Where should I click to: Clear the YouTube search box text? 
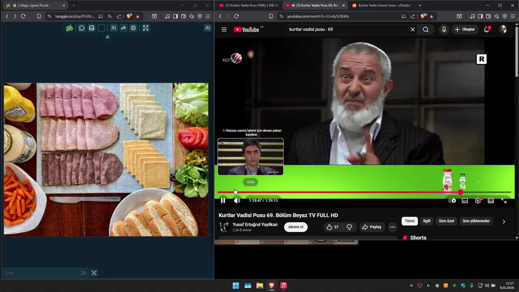point(413,29)
